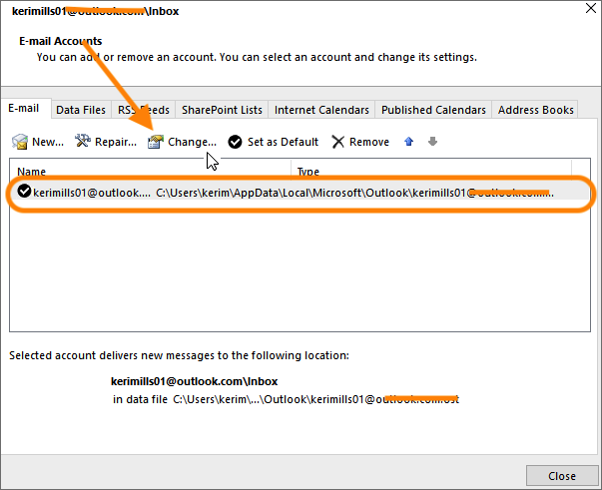This screenshot has height=490, width=602.
Task: Click the Close button
Action: [x=562, y=476]
